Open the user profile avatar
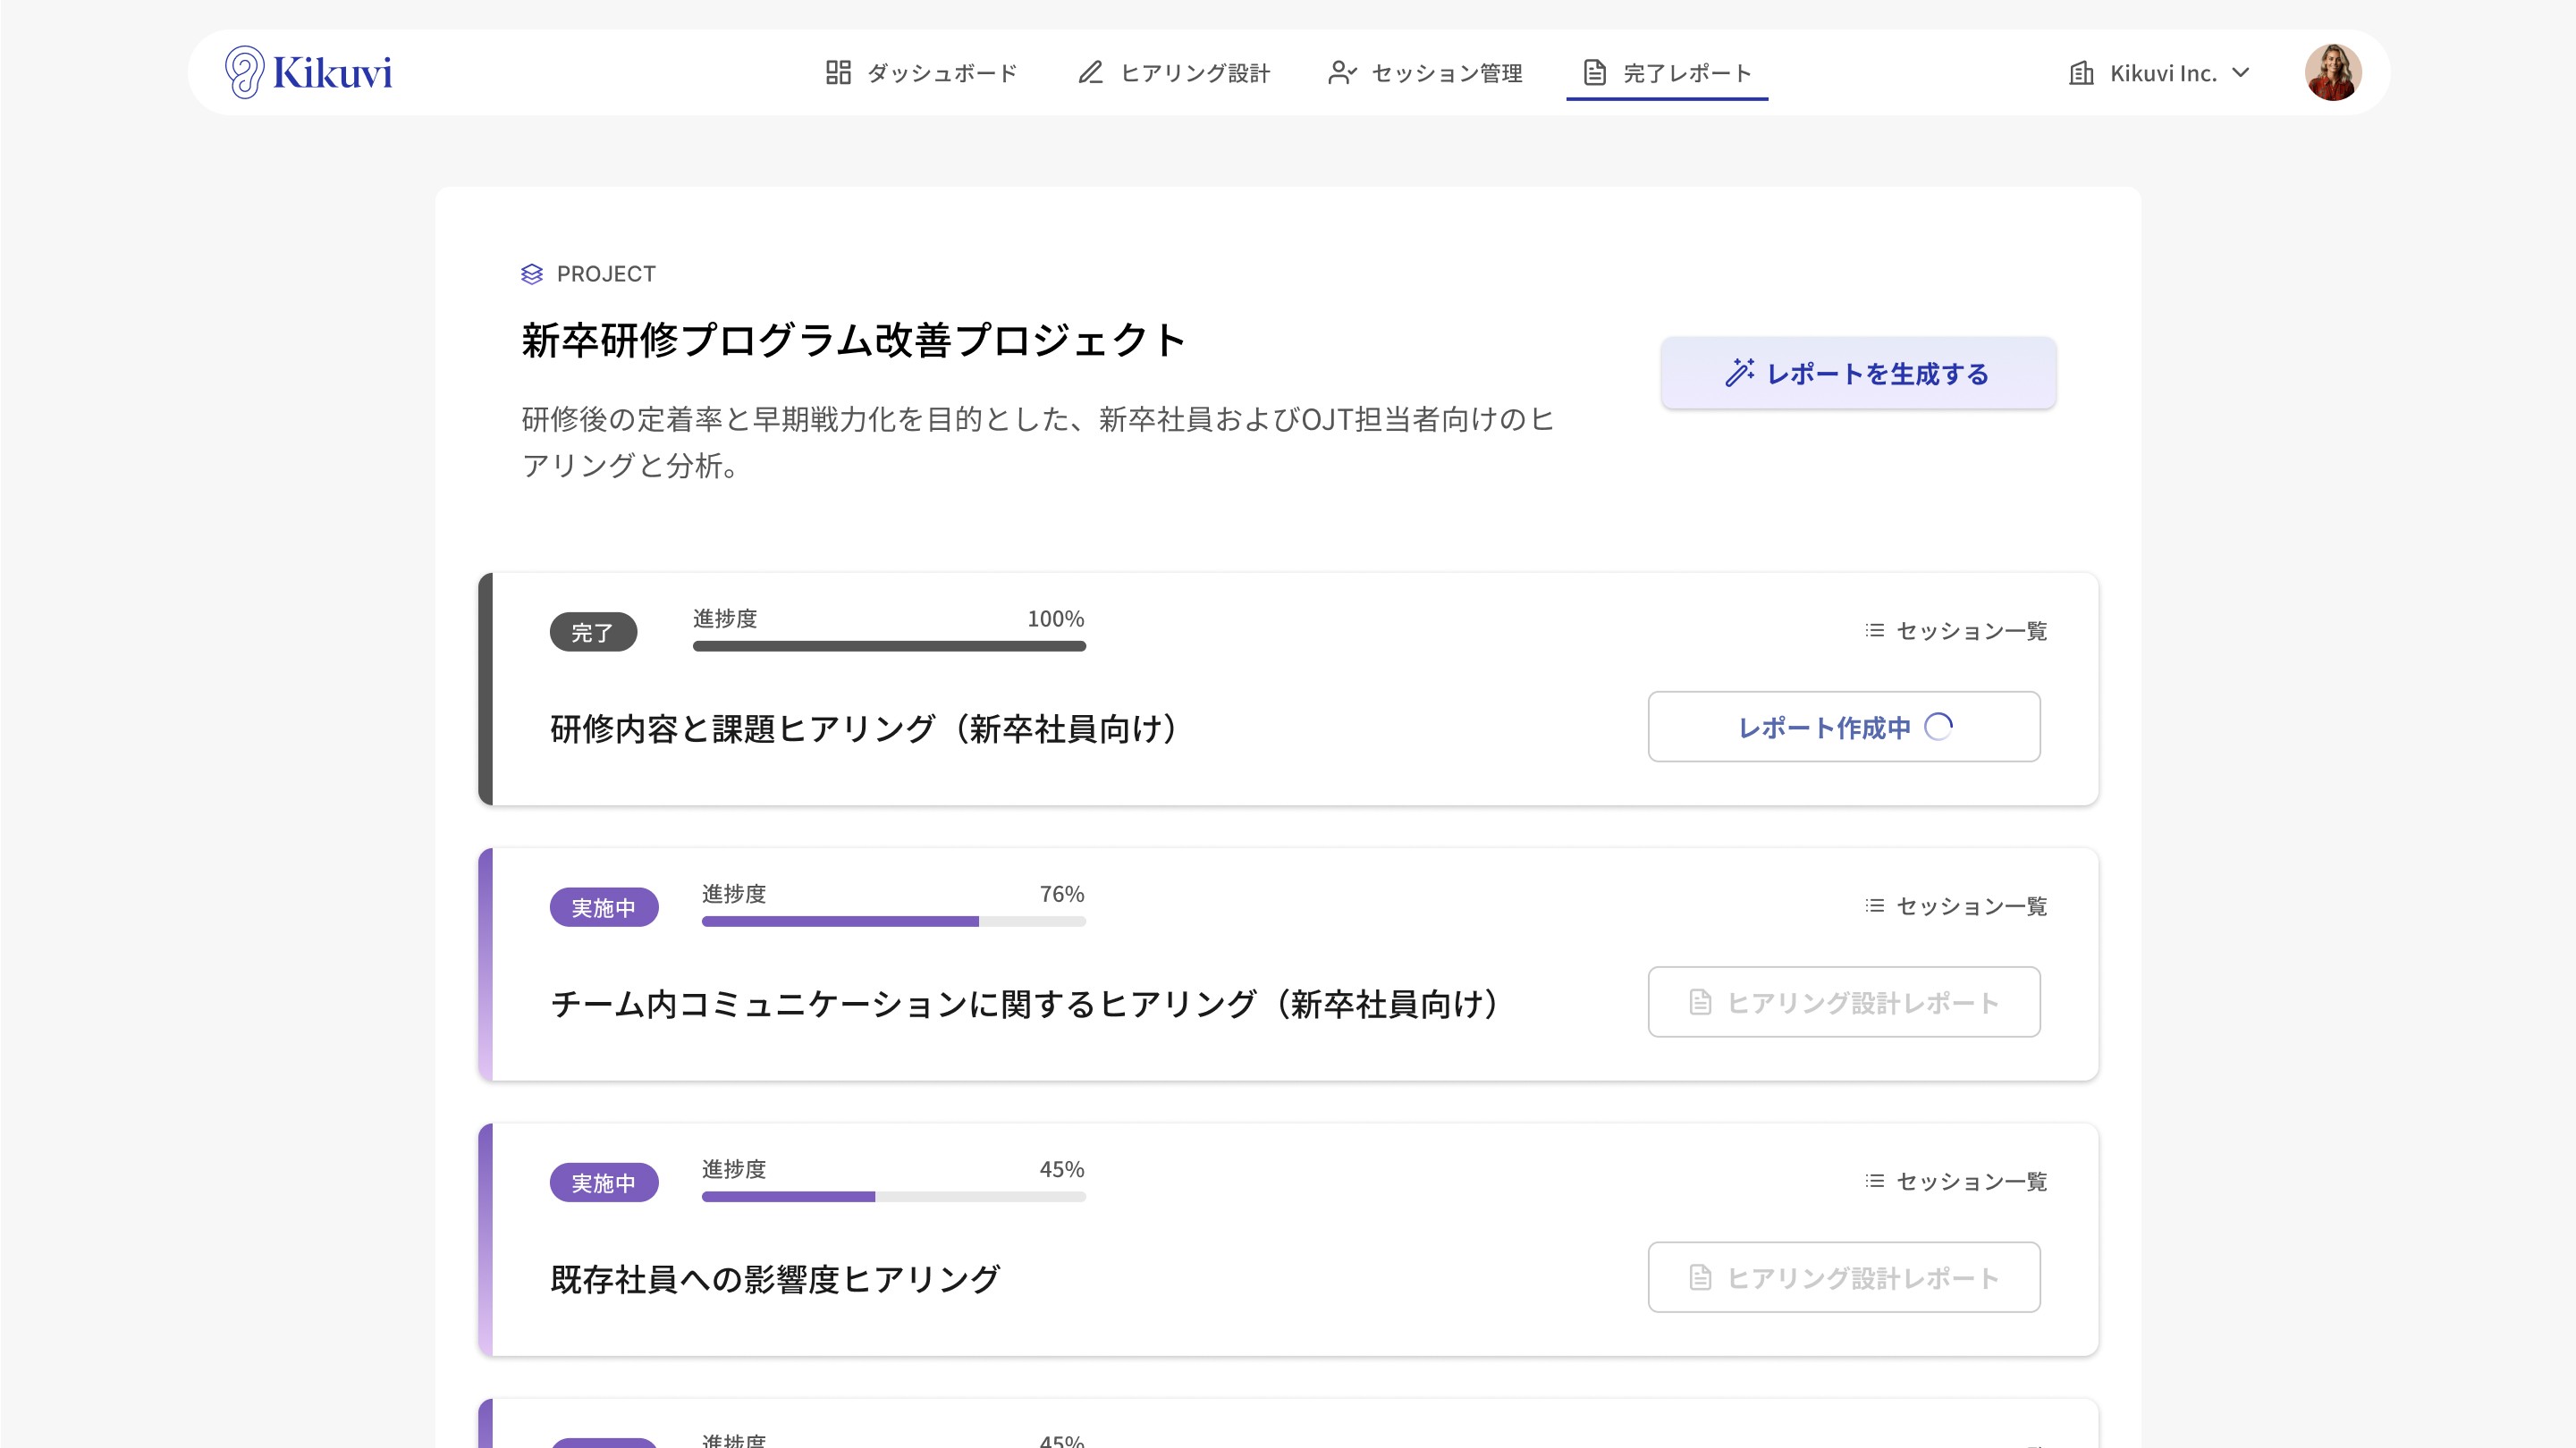2576x1448 pixels. point(2333,72)
